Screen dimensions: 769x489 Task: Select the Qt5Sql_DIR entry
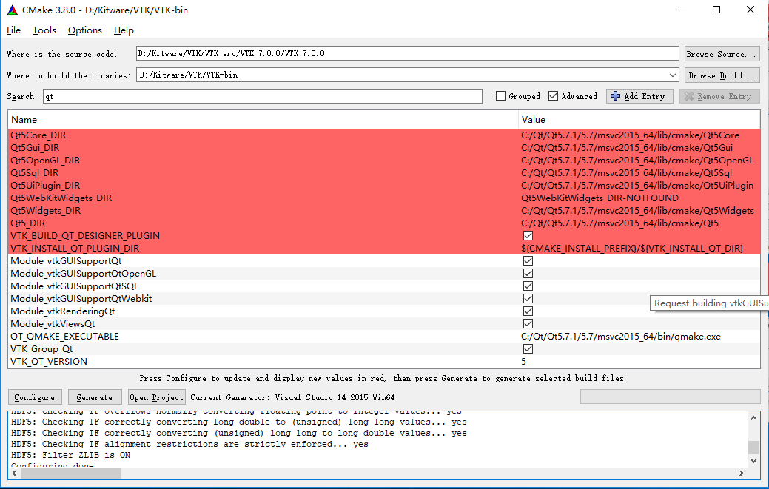34,173
